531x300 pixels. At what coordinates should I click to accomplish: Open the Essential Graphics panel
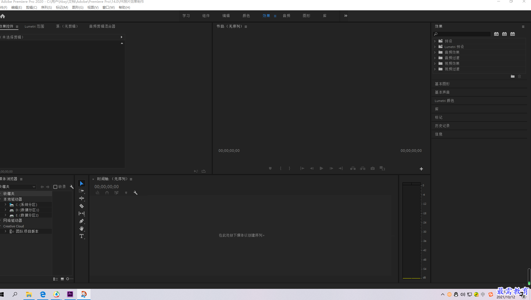(x=442, y=84)
